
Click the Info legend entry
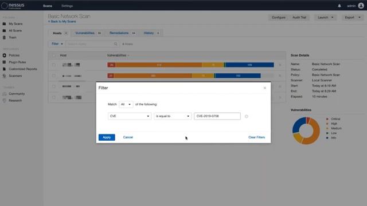[x=331, y=138]
